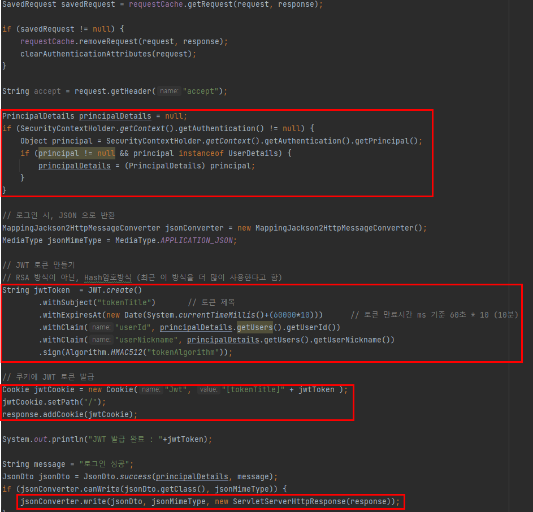Click the "userNickname" claim string literal
Image resolution: width=533 pixels, height=512 pixels.
(146, 340)
